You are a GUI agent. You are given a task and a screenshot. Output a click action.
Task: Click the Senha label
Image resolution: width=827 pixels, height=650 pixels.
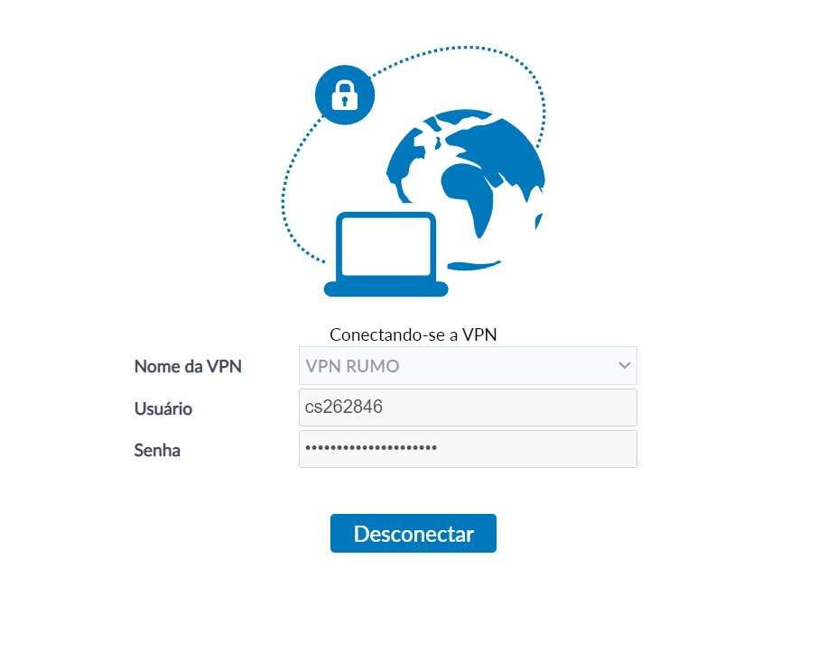pos(157,451)
